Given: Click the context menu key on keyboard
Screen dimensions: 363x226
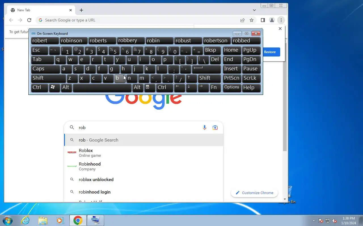Looking at the screenshot, I should tap(150, 88).
